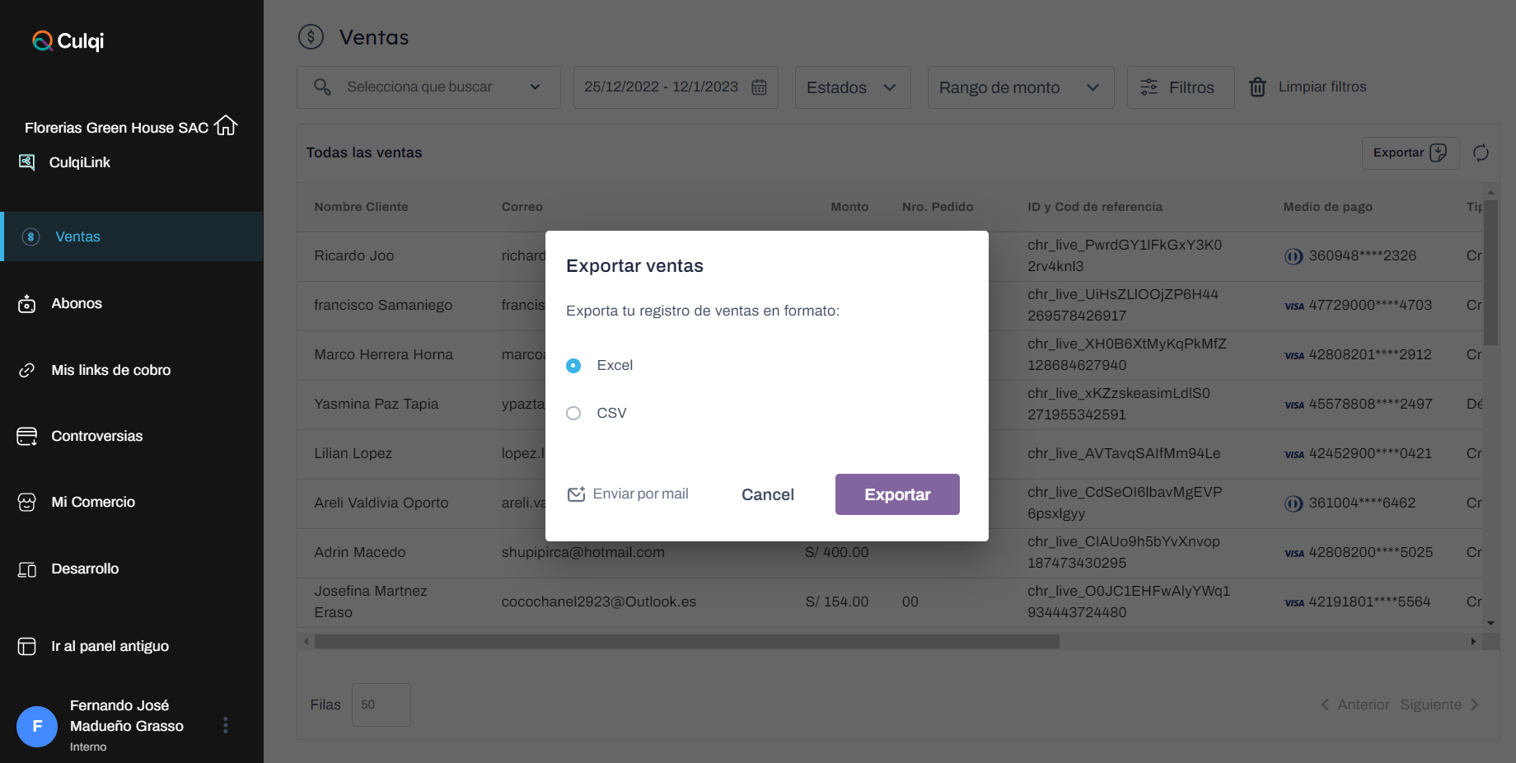The image size is (1516, 763).
Task: Cancel the export dialog
Action: (x=767, y=494)
